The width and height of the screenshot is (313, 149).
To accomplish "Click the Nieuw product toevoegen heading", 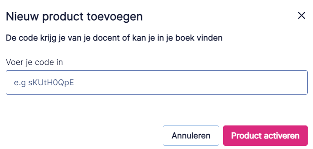I will pyautogui.click(x=74, y=17).
